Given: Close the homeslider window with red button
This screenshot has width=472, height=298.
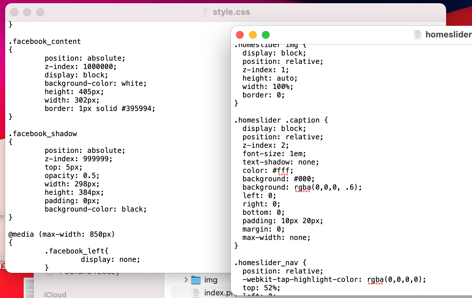Looking at the screenshot, I should (240, 35).
